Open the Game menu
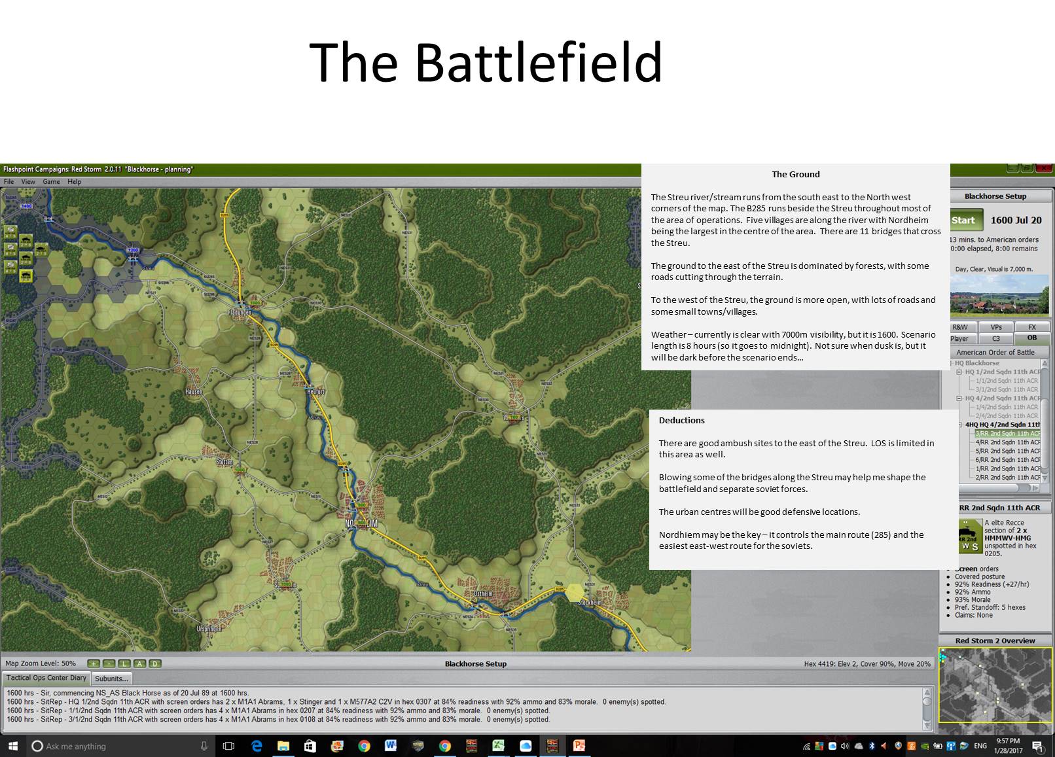 (x=51, y=182)
